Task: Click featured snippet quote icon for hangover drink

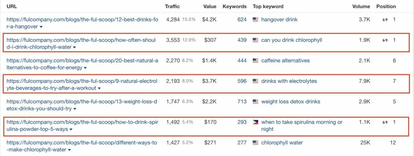Action: (x=385, y=20)
